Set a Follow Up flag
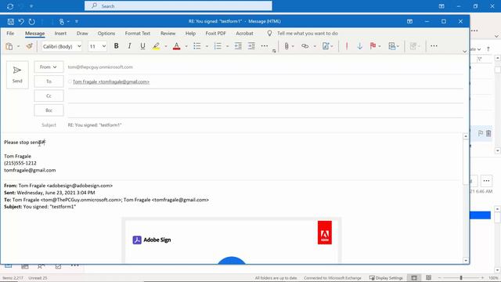This screenshot has height=282, width=501. 373,46
